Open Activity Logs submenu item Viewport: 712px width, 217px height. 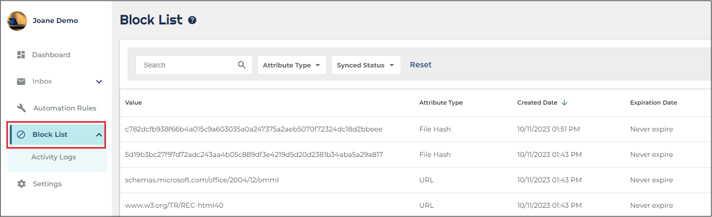[x=53, y=157]
